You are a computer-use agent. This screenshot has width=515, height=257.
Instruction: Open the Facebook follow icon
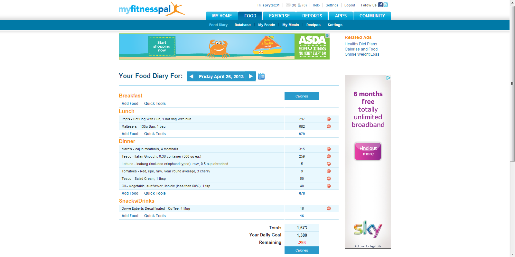380,5
